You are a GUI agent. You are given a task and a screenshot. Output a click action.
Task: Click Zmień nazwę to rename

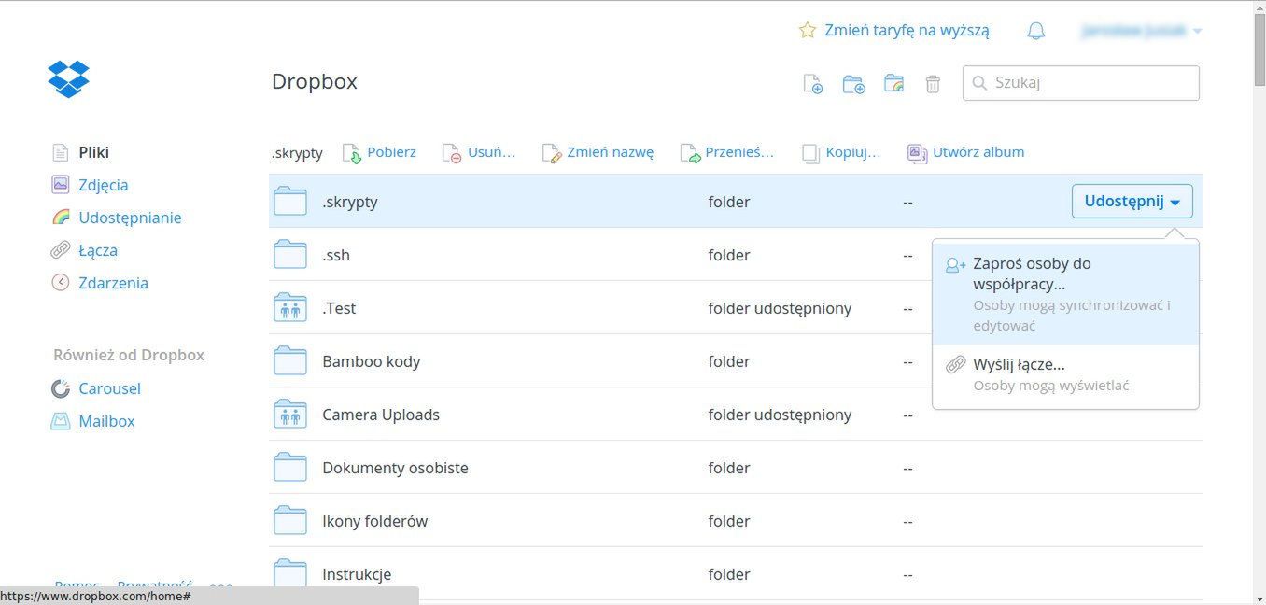(598, 152)
